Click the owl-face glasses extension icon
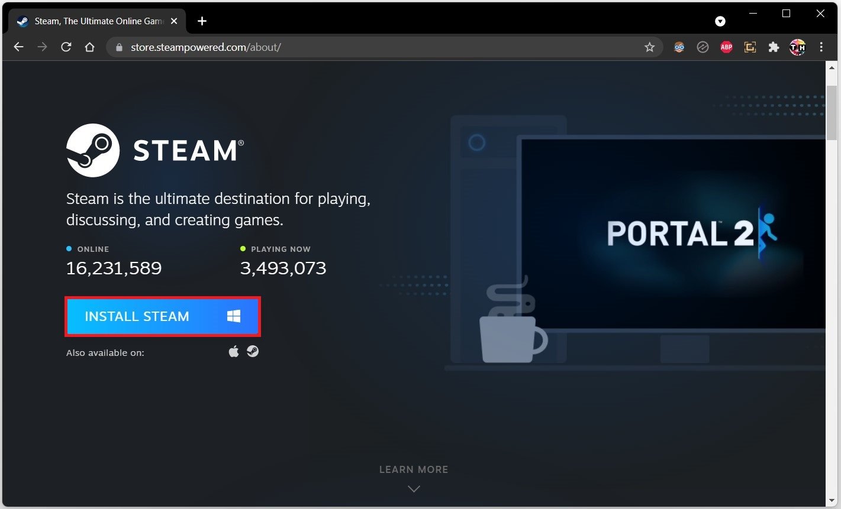The height and width of the screenshot is (509, 841). pos(679,47)
